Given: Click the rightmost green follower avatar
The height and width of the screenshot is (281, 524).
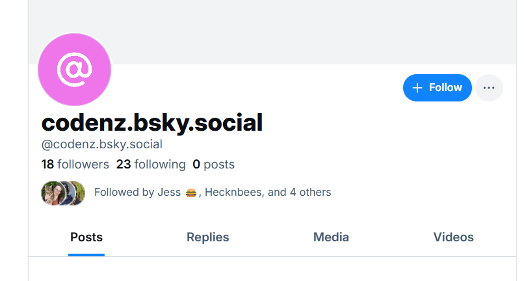Looking at the screenshot, I should click(78, 193).
